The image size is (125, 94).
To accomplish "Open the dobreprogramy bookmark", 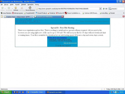I will point(17,13).
